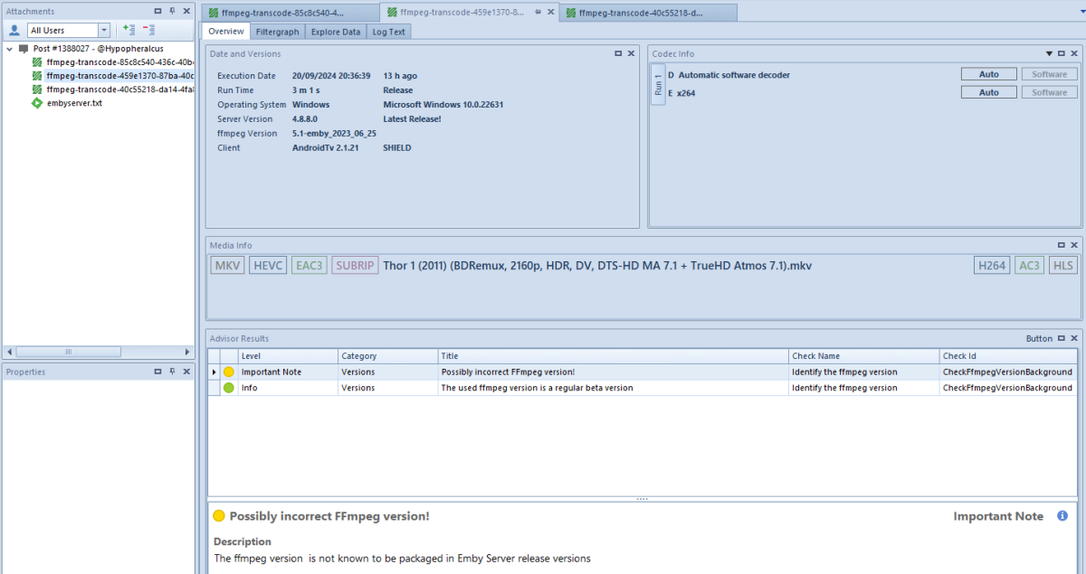Click the HLS output badge

pyautogui.click(x=1063, y=265)
